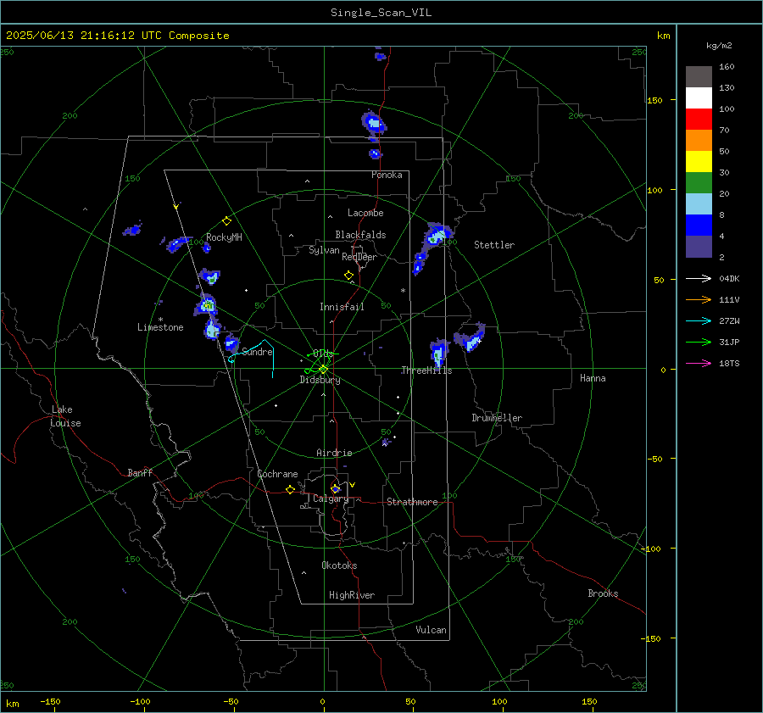763x713 pixels.
Task: Click the Banff town label
Action: coord(140,472)
